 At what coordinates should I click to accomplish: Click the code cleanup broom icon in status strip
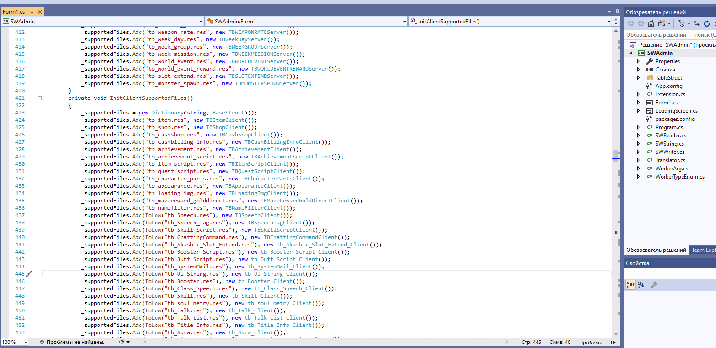click(121, 342)
